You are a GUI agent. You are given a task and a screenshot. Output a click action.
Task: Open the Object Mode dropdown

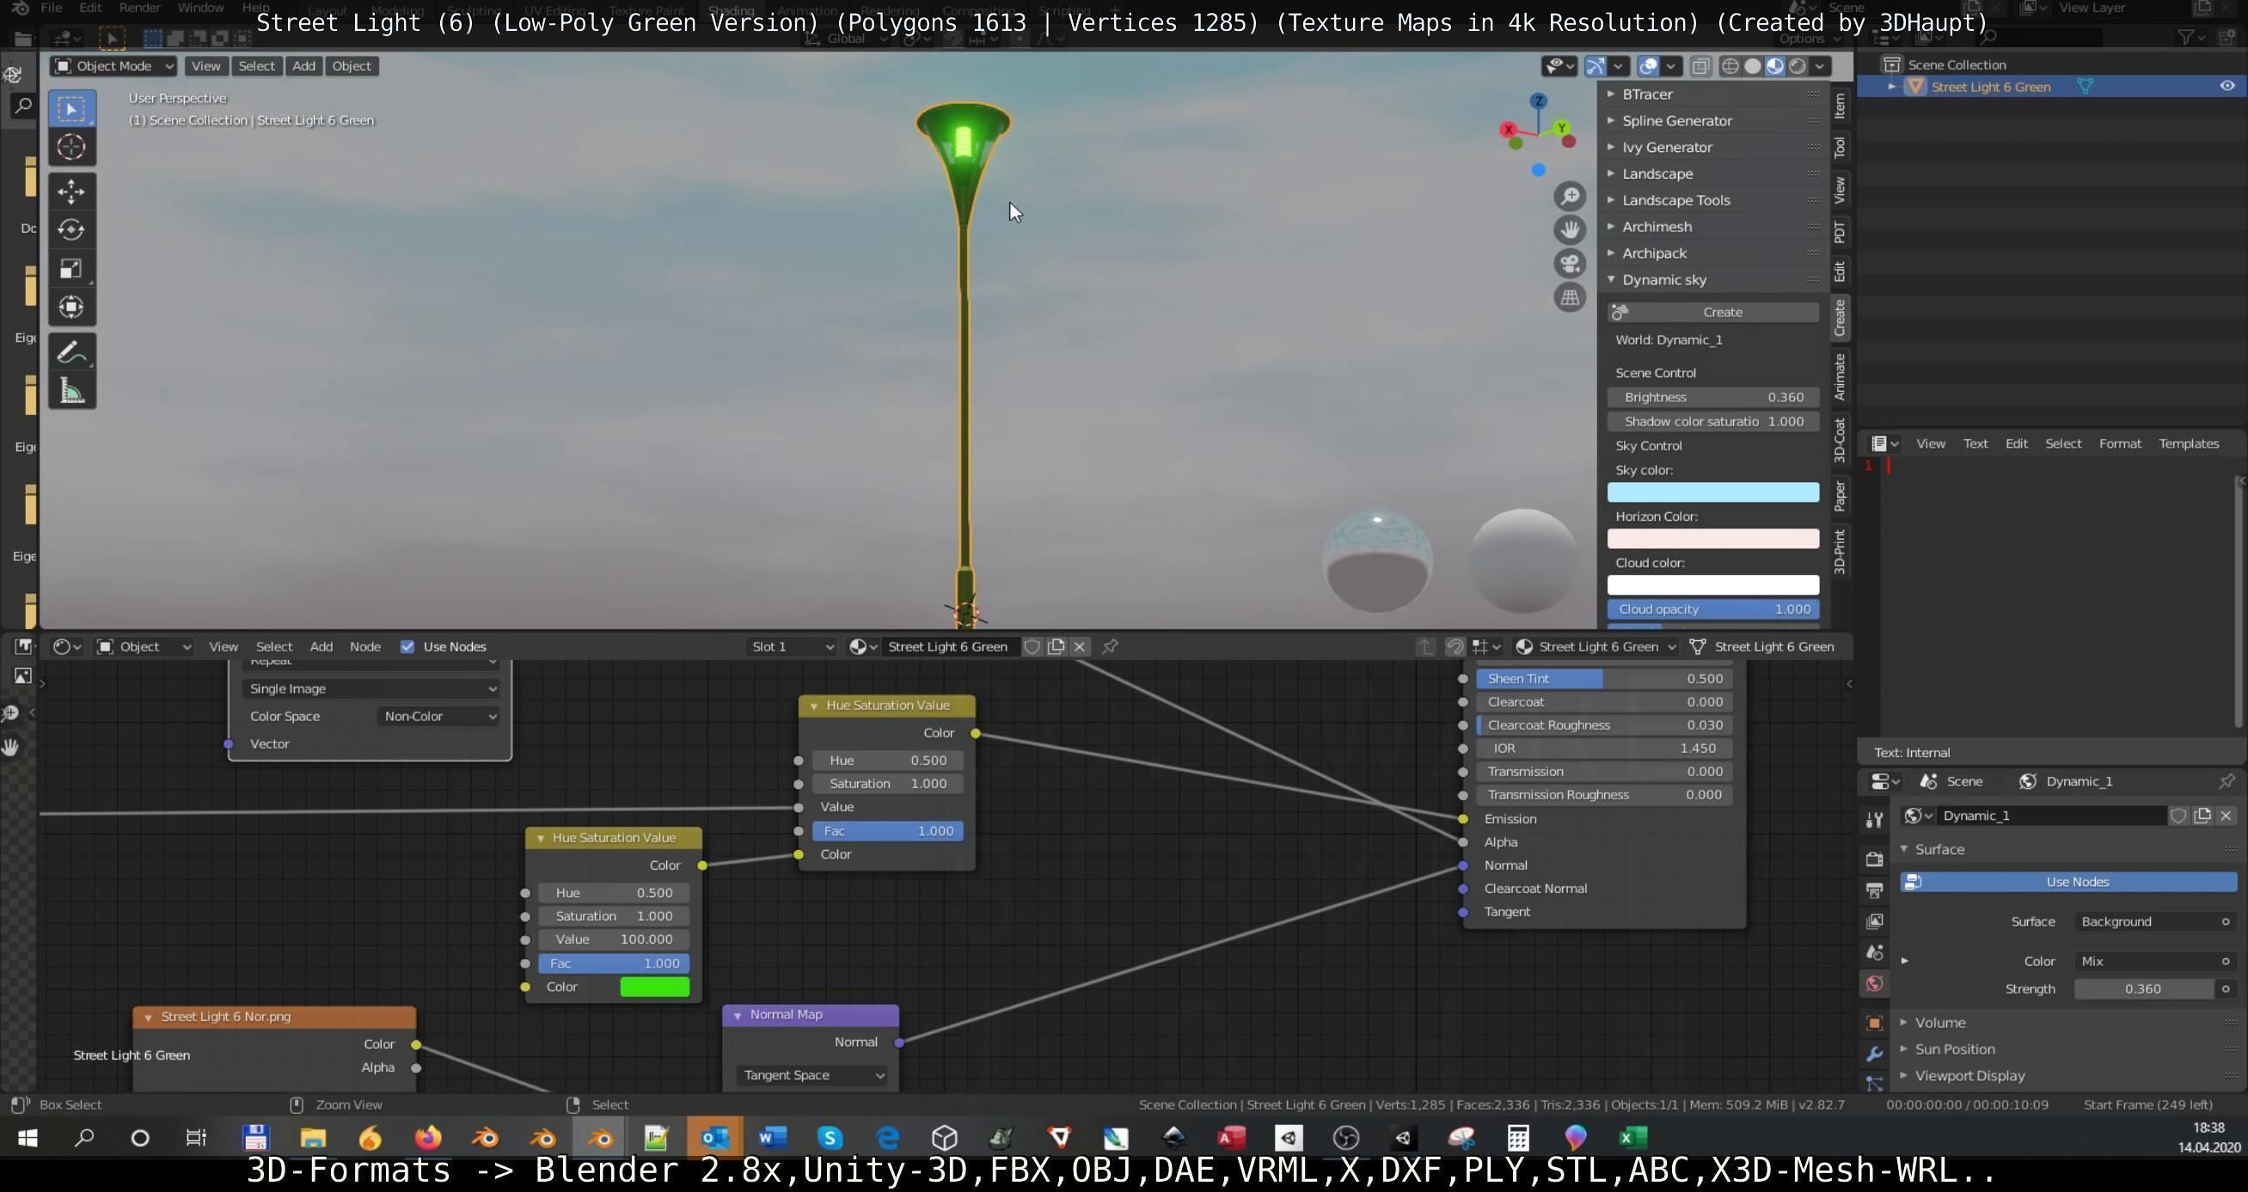click(x=114, y=65)
